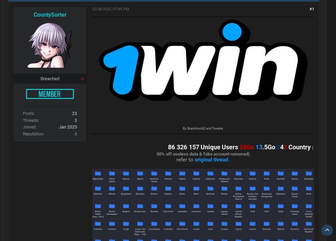The image size is (336, 241).
Task: Click the Bahamas folder icon
Action: pyautogui.click(x=98, y=188)
